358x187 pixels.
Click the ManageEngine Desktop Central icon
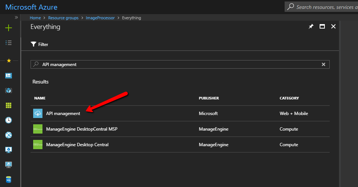pyautogui.click(x=38, y=144)
